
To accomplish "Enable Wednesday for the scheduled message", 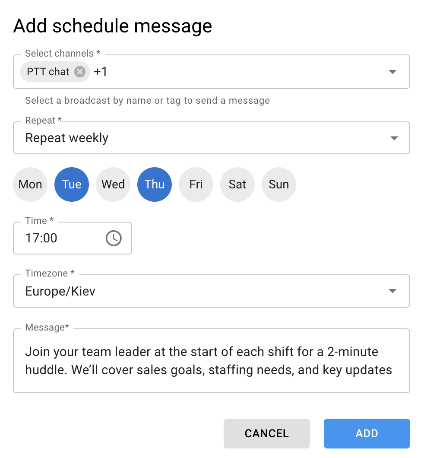I will 113,184.
